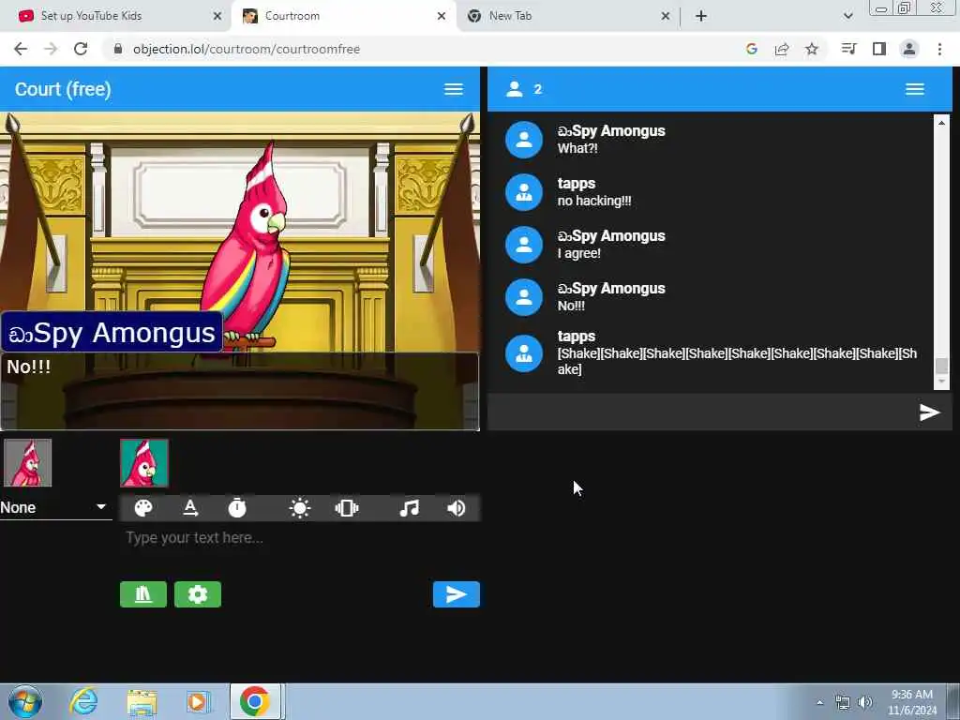This screenshot has width=960, height=720.
Task: View the users count icon
Action: pos(515,89)
